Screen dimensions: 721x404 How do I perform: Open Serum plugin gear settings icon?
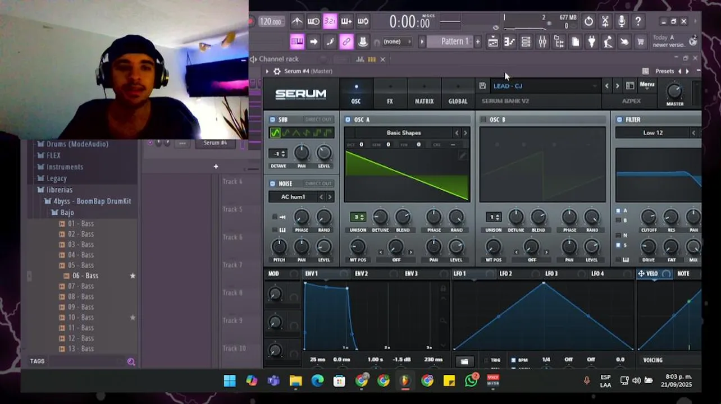[x=276, y=71]
